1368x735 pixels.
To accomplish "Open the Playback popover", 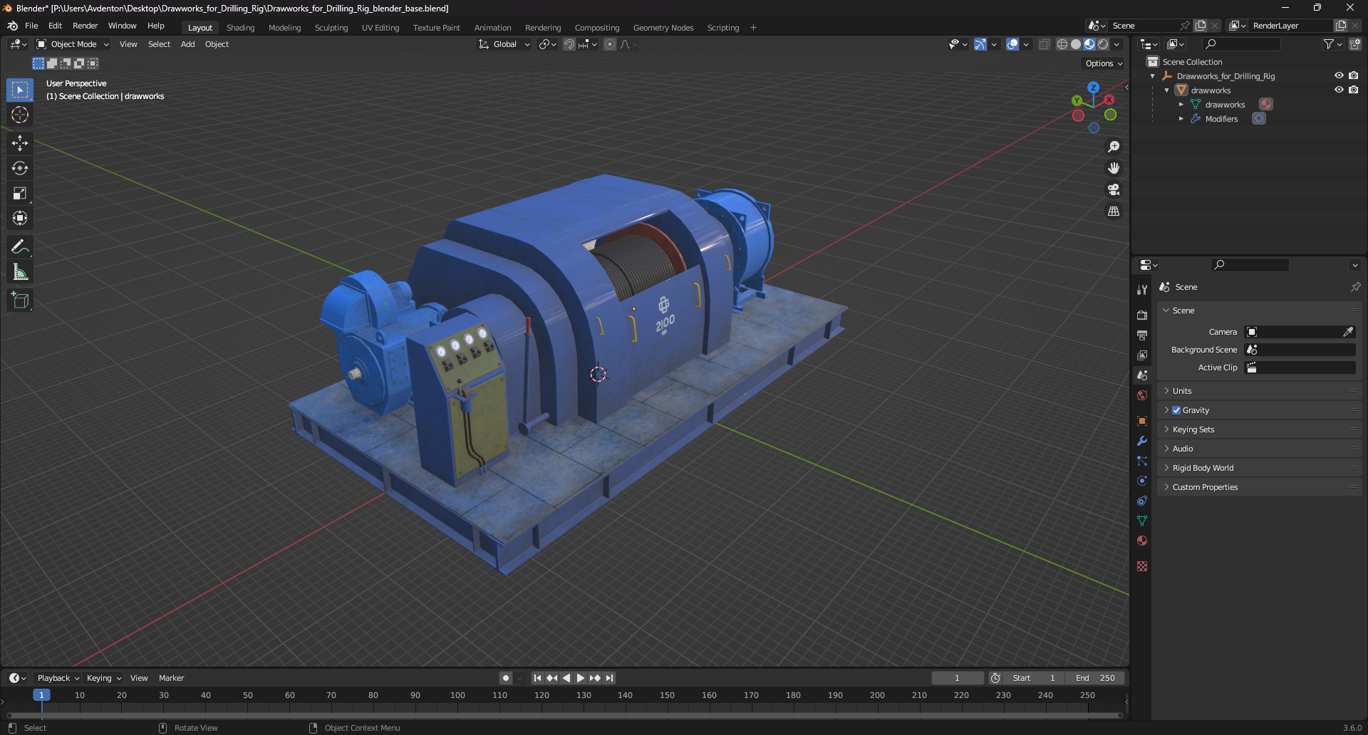I will 58,678.
